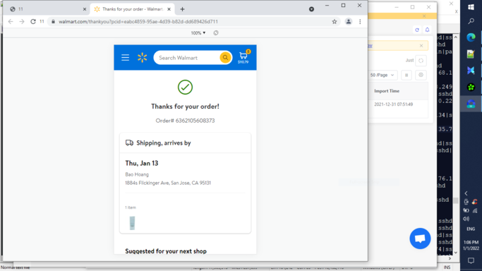Close the orange banner in back window
Viewport: 482px width, 271px height.
click(424, 16)
